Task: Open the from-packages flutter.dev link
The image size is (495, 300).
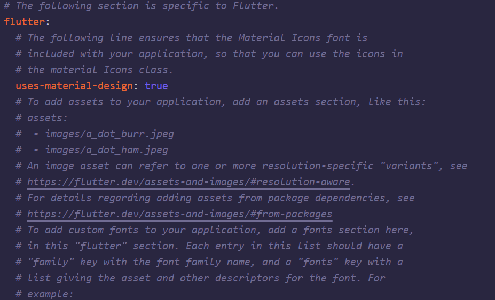Action: (x=179, y=214)
